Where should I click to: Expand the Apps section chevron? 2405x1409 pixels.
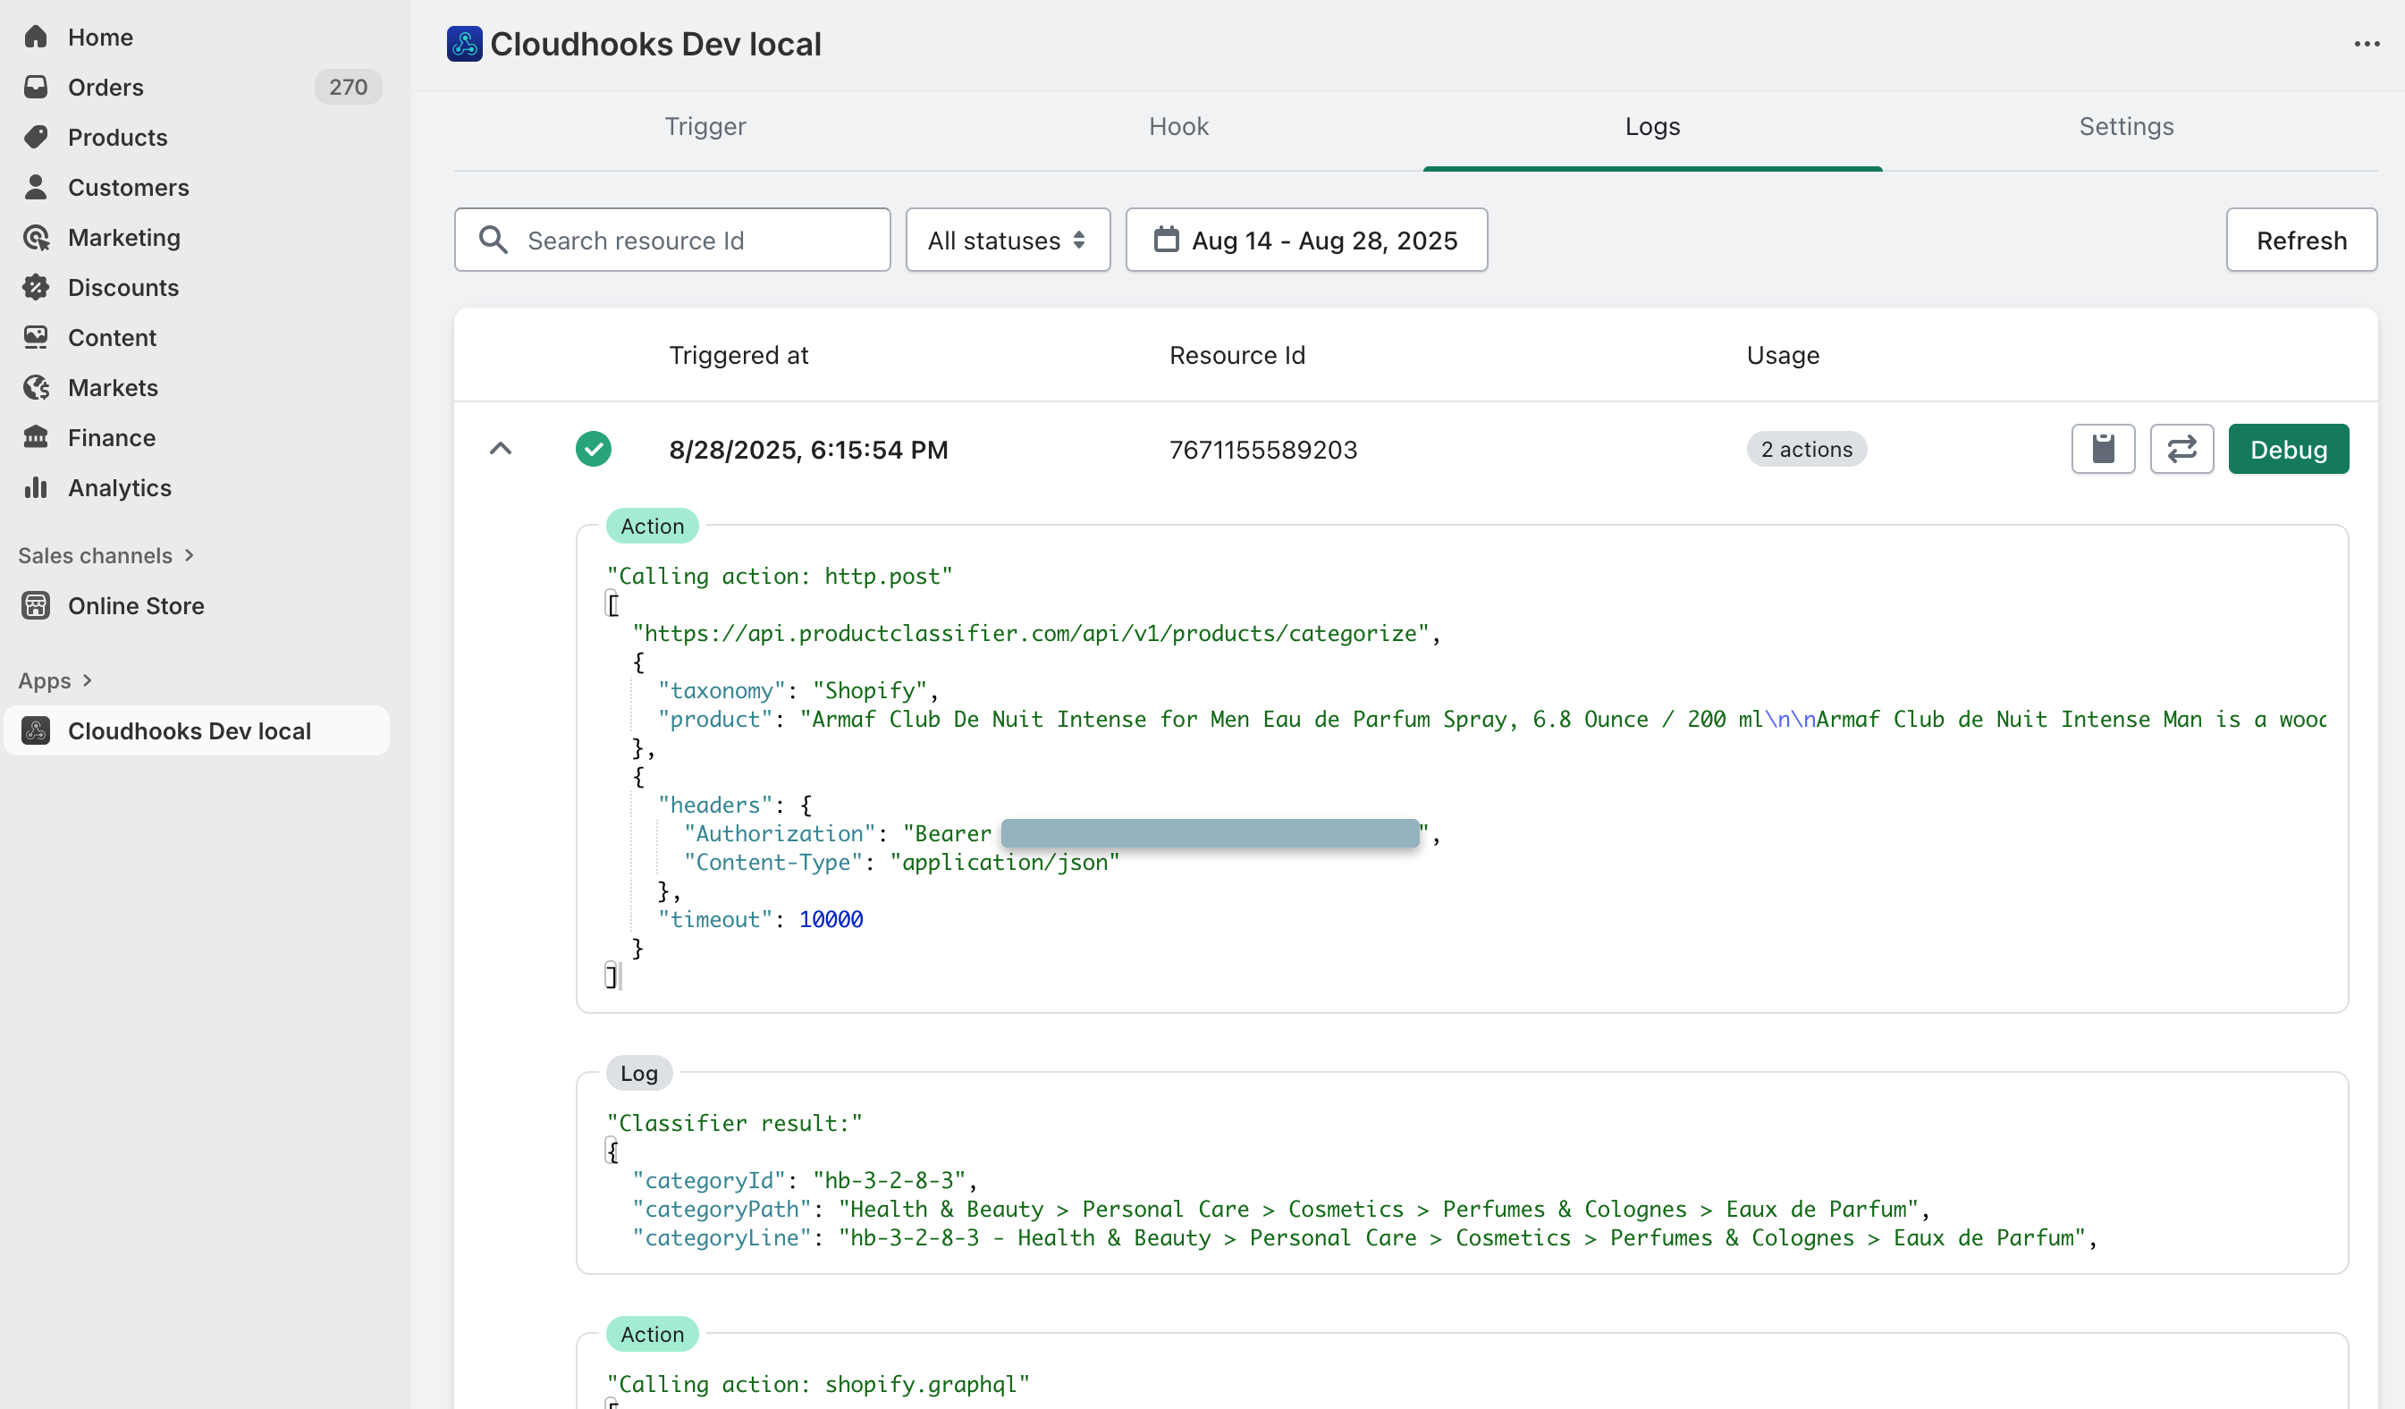(x=87, y=680)
